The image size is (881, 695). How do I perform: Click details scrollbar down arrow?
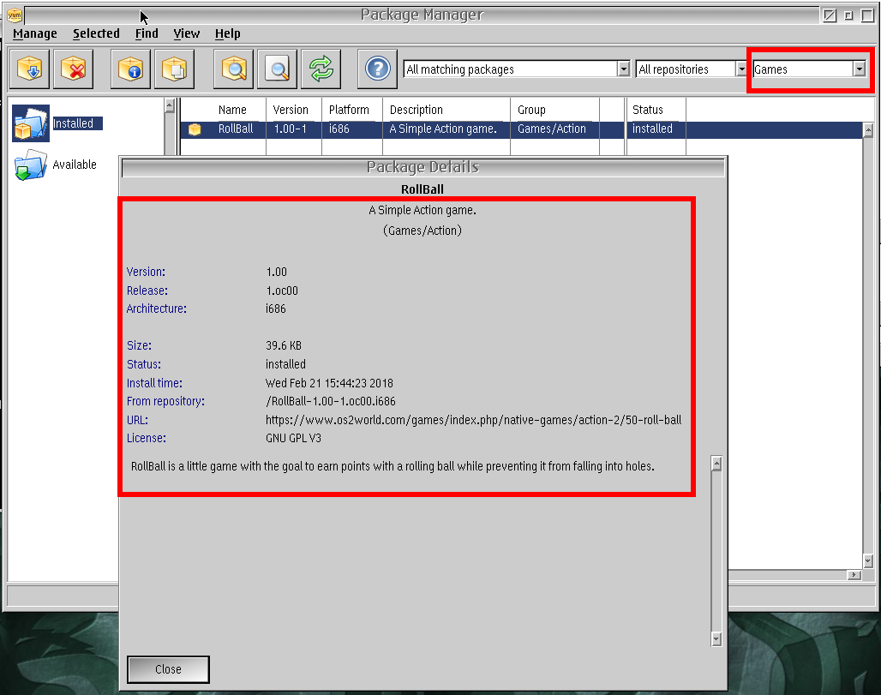[x=716, y=638]
